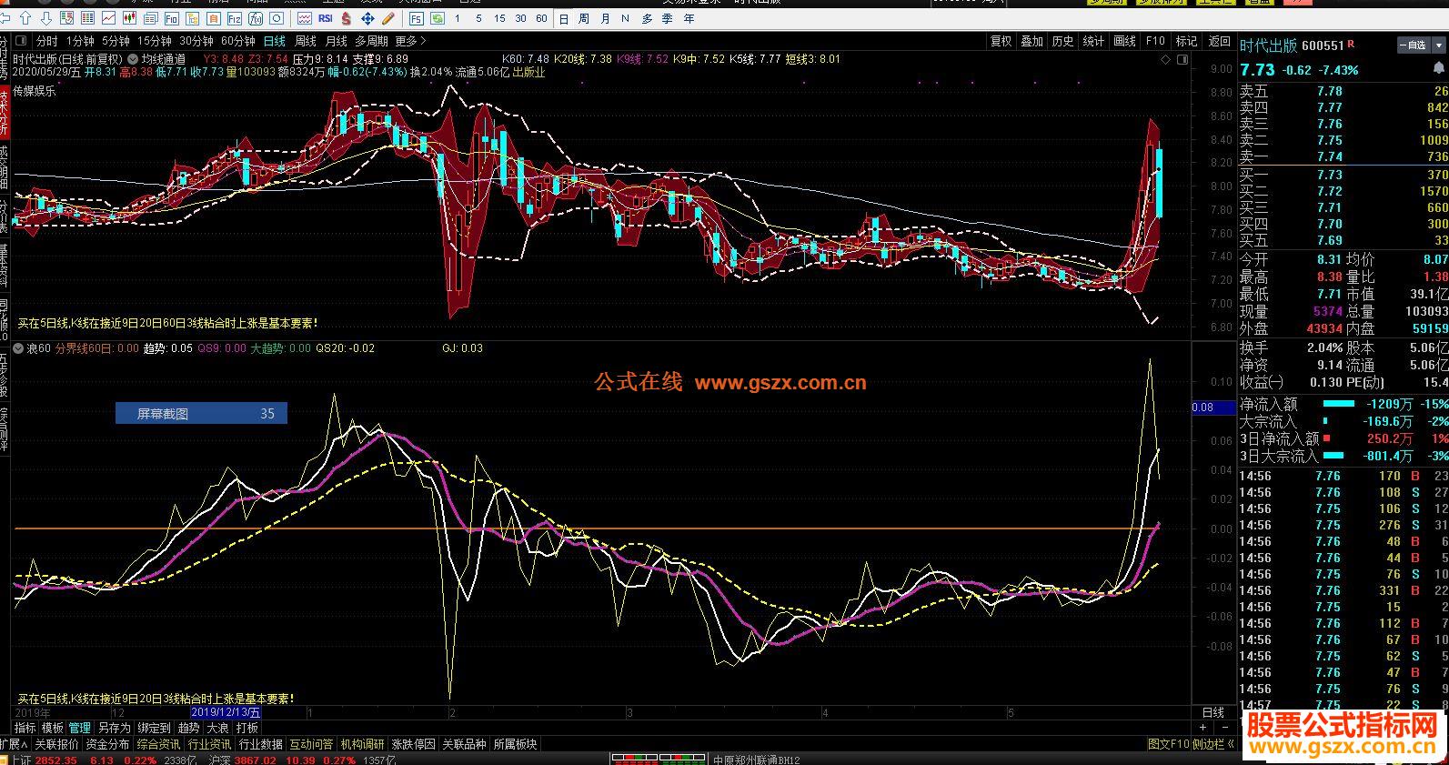Open the quote table grid icon
1449x765 pixels.
click(87, 18)
